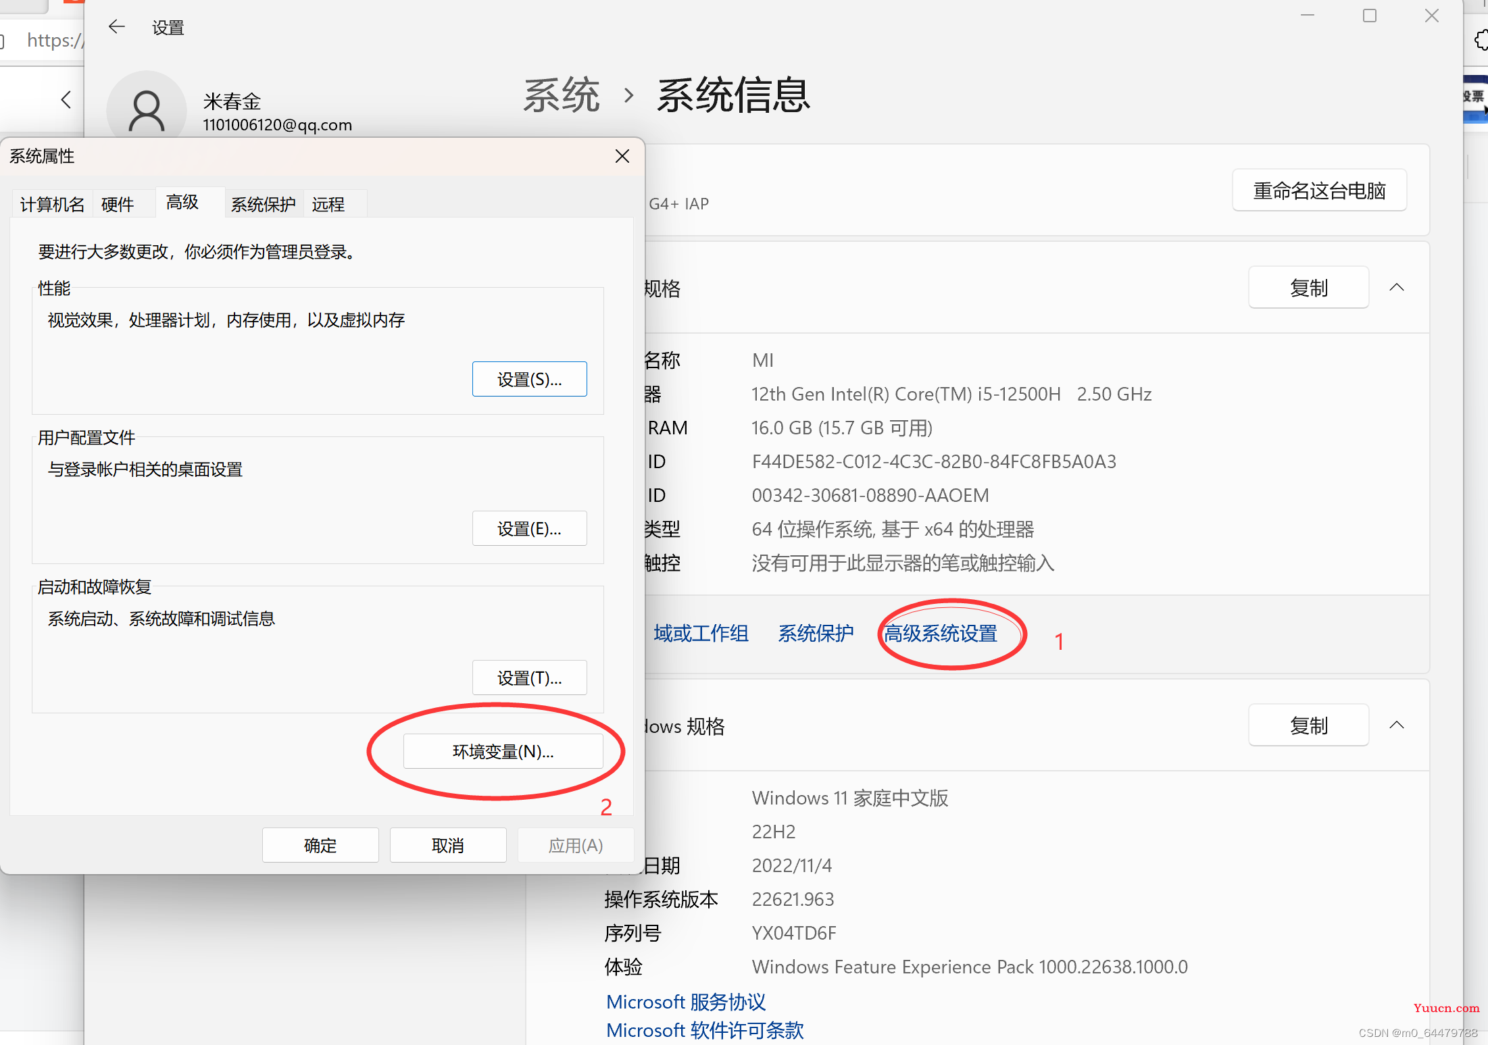This screenshot has height=1045, width=1488.
Task: Click serial number YX04TD6F
Action: point(794,933)
